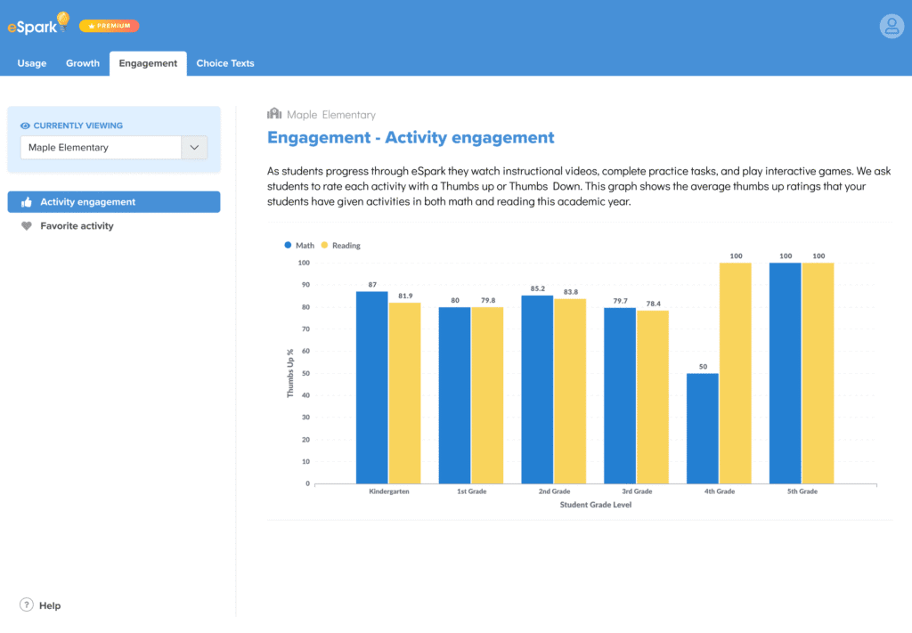The image size is (912, 633).
Task: Click the heart icon beside Favorite activity
Action: 26,226
